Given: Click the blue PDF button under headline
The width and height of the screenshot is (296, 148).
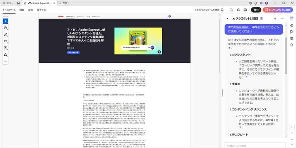Looking at the screenshot, I should [x=73, y=52].
